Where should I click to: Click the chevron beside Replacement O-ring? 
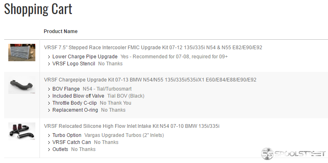pyautogui.click(x=49, y=110)
